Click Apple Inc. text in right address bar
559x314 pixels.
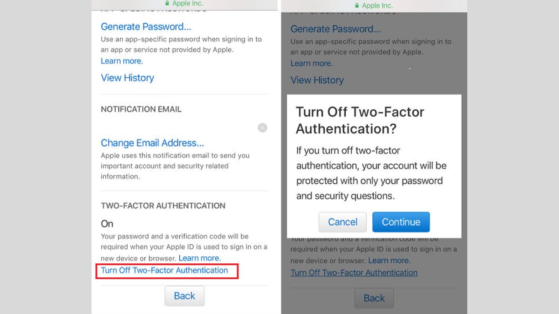tap(377, 6)
